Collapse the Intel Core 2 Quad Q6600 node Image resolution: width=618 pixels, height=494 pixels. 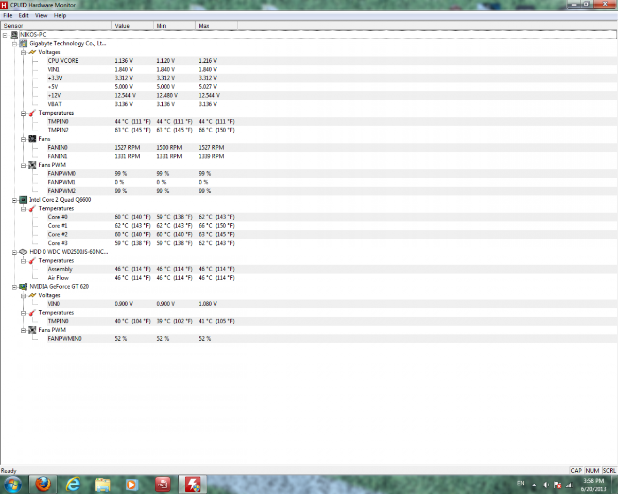(x=14, y=200)
